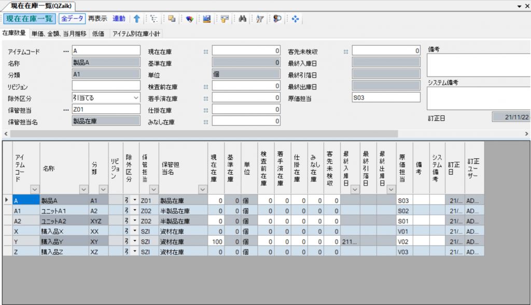The height and width of the screenshot is (305, 531).
Task: Expand 除外区分 dropdown in row ユニットA1
Action: click(135, 210)
